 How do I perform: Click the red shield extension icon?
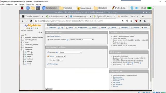(x=136, y=21)
